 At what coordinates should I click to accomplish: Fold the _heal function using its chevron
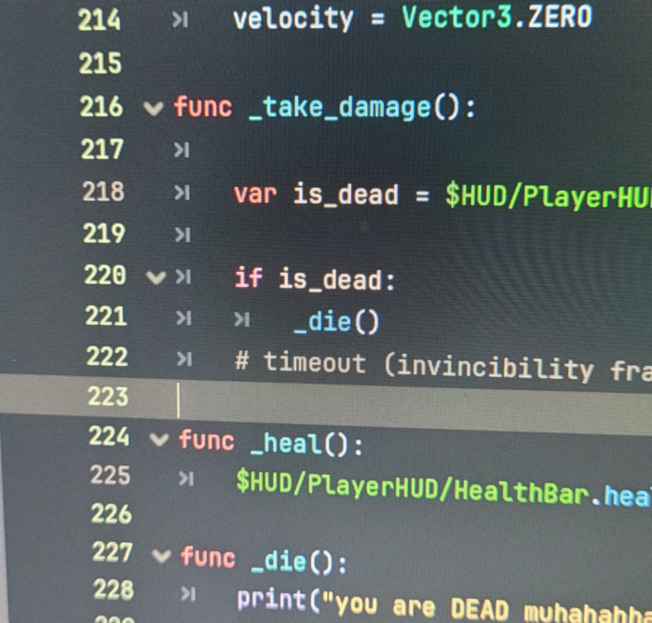(x=159, y=440)
